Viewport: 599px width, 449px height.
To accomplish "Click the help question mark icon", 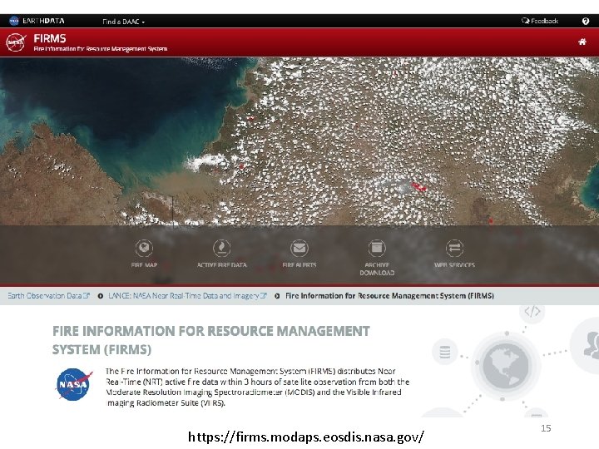I will [x=585, y=22].
